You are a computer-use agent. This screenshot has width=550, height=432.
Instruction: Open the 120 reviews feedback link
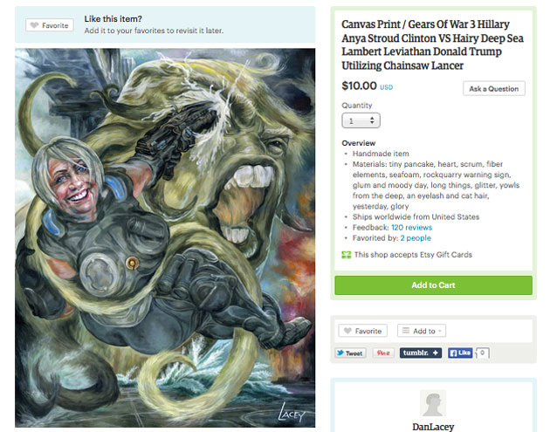pos(409,227)
